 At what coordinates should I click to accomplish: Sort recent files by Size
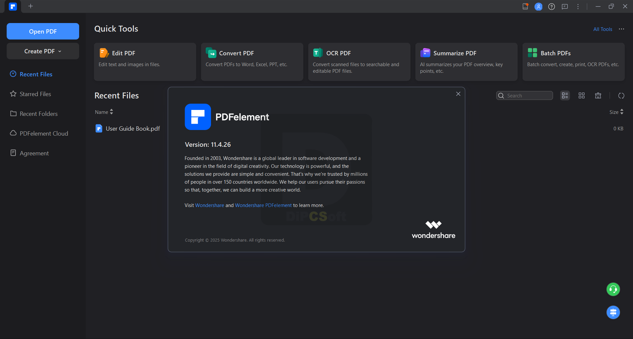616,112
